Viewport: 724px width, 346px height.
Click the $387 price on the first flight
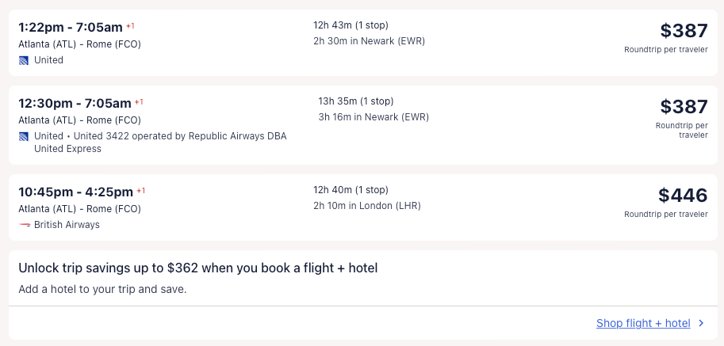click(x=684, y=31)
